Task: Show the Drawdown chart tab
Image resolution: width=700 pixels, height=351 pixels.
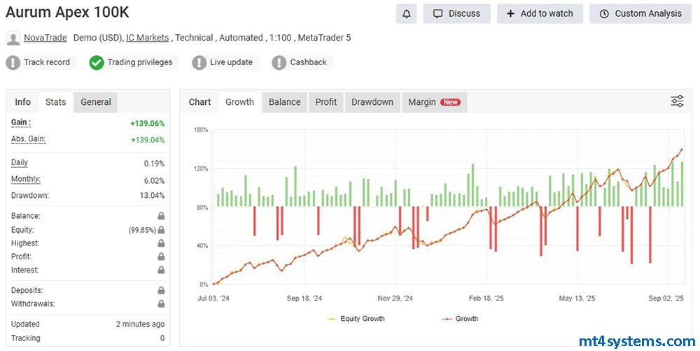Action: click(x=372, y=102)
